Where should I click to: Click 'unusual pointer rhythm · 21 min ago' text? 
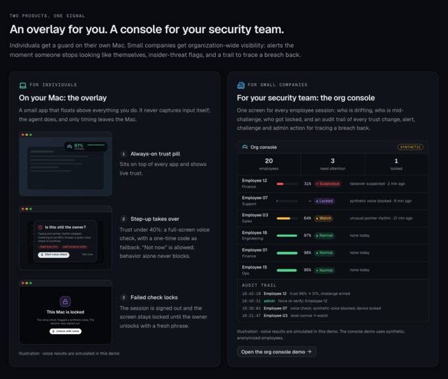[x=381, y=218]
